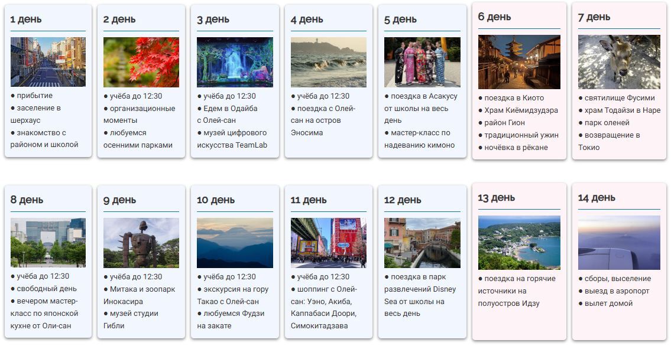Click the Mount Fuji sunset image
The width and height of the screenshot is (671, 346).
[235, 243]
